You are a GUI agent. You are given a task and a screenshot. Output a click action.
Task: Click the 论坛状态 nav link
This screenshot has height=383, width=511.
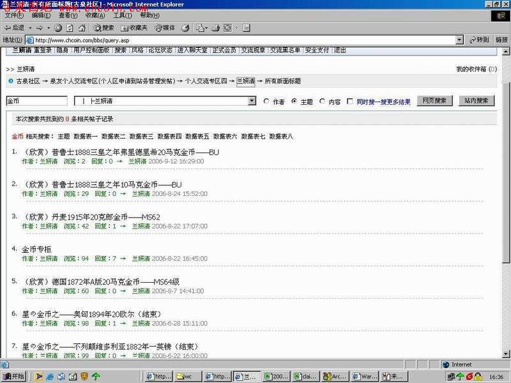pyautogui.click(x=160, y=50)
